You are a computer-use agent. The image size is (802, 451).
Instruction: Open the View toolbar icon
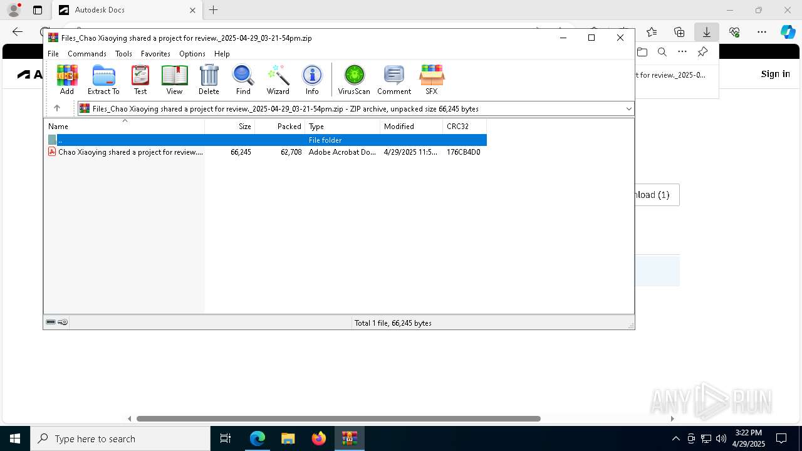click(174, 80)
